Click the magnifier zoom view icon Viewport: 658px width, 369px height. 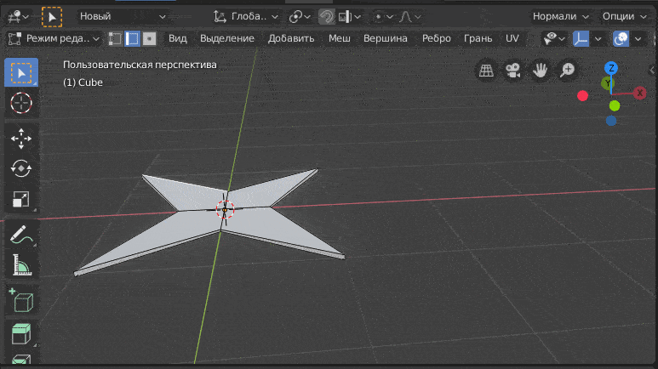(567, 70)
